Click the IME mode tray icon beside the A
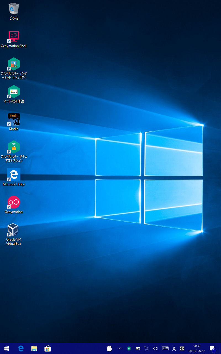This screenshot has height=354, width=221. [x=182, y=348]
